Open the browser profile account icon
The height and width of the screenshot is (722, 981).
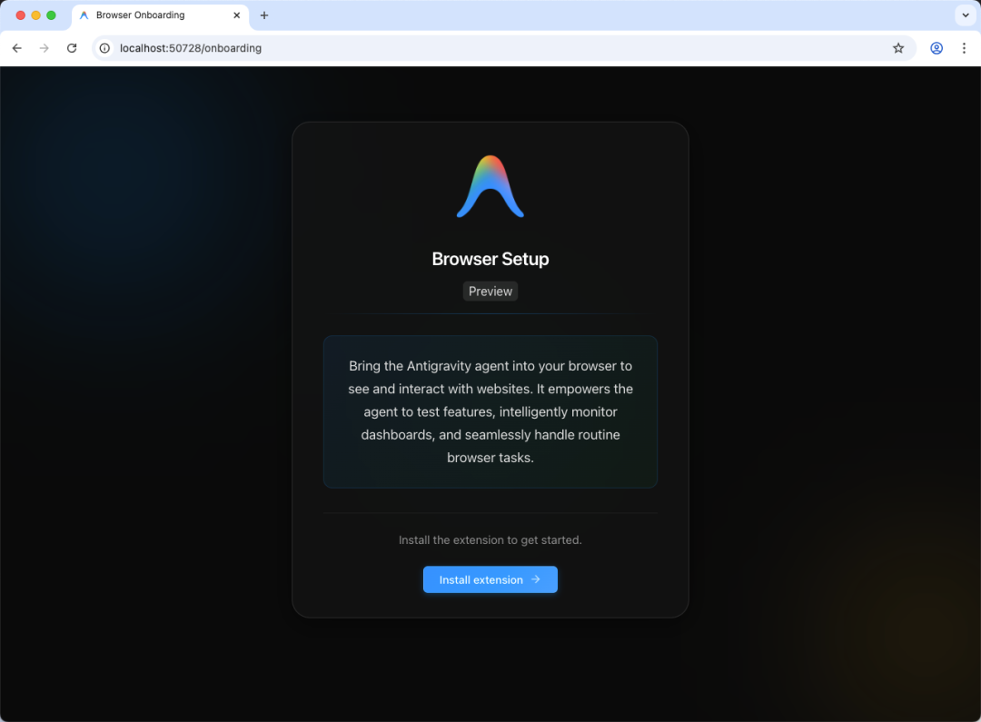click(936, 48)
